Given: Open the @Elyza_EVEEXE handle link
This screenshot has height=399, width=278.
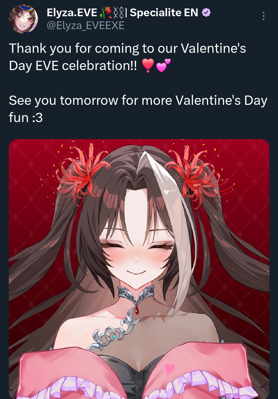Looking at the screenshot, I should [85, 25].
